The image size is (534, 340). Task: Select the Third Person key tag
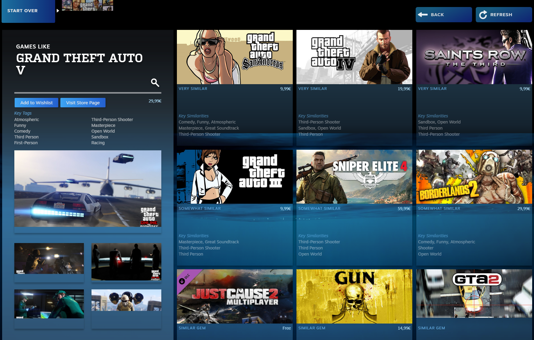coord(26,137)
